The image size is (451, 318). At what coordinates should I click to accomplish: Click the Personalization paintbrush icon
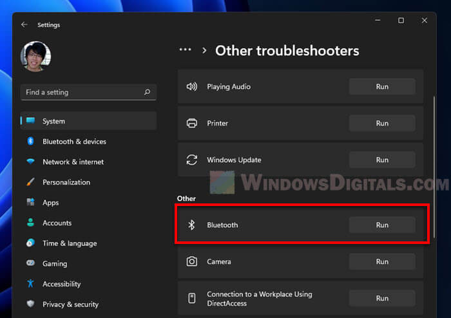30,182
